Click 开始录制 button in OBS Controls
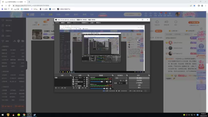 pyautogui.click(x=139, y=80)
